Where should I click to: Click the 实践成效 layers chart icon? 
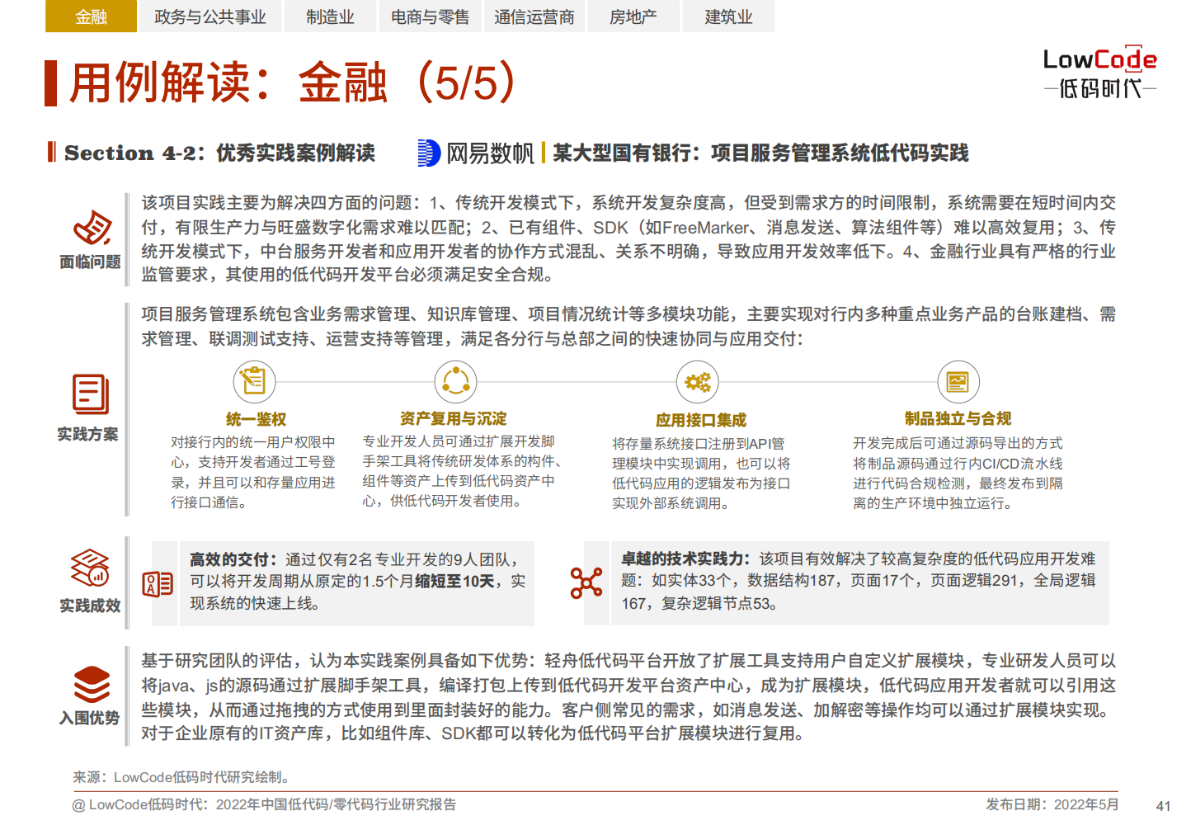click(90, 568)
